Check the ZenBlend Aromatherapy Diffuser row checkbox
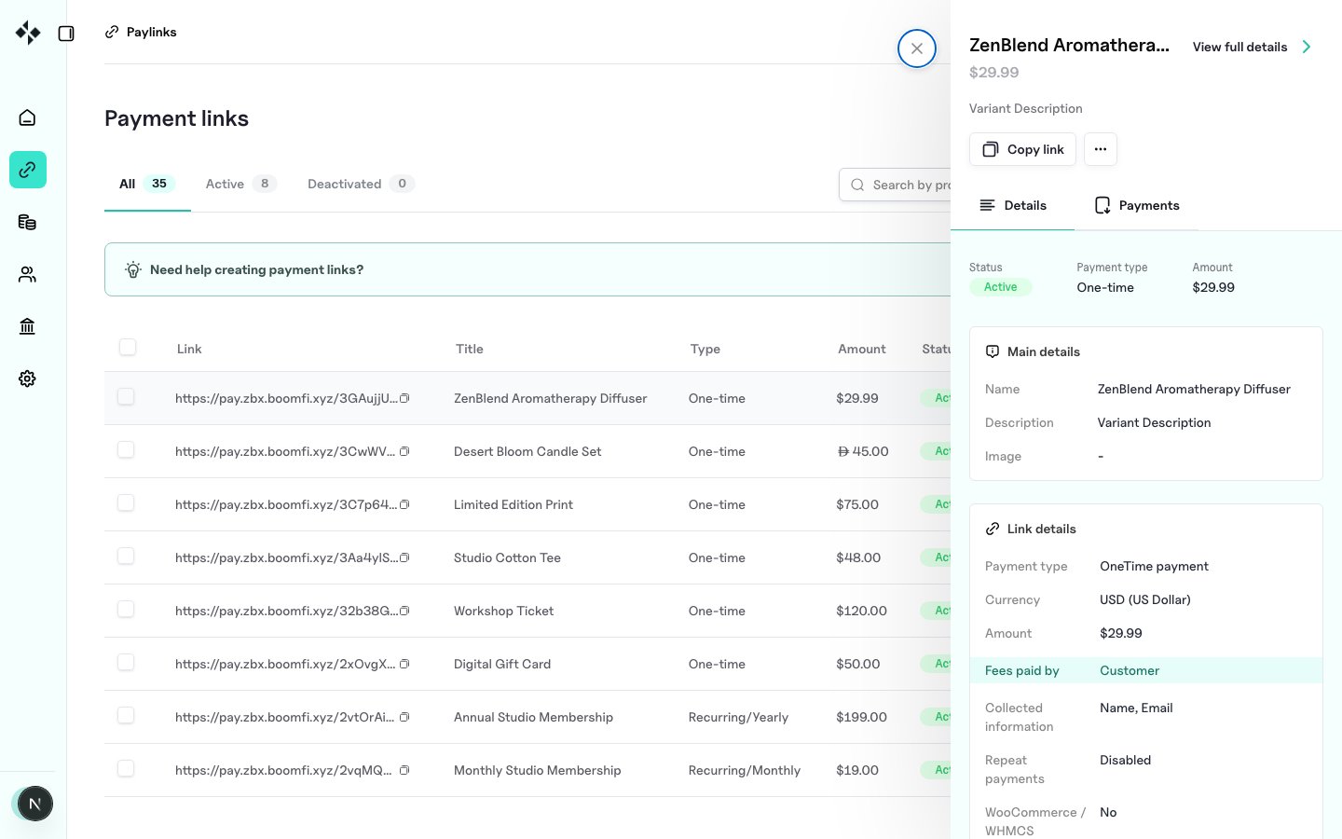Image resolution: width=1342 pixels, height=839 pixels. (126, 396)
